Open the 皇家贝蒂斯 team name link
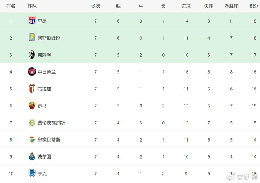The image size is (260, 183). coord(49,140)
